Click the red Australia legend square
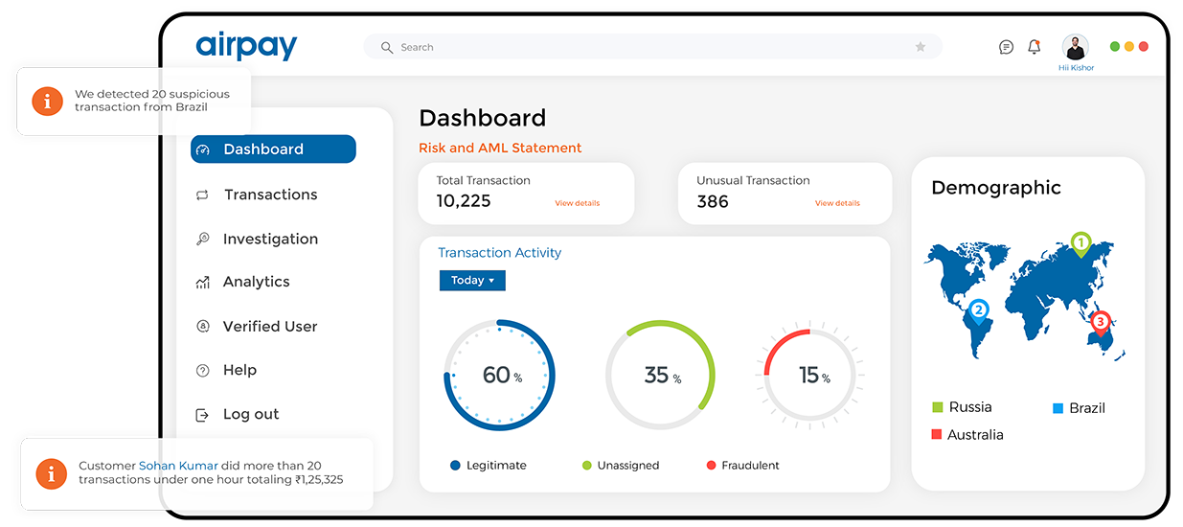The image size is (1183, 527). (937, 435)
